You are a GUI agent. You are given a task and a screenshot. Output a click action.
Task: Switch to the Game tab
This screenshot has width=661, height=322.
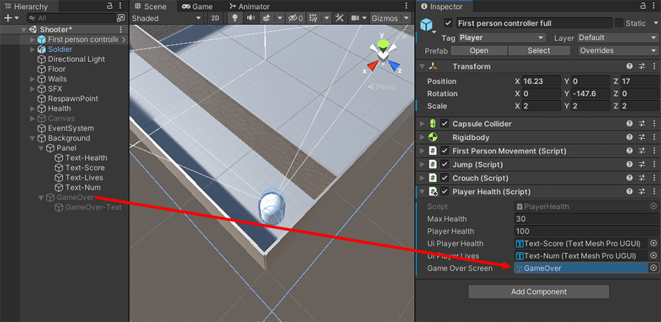[197, 6]
